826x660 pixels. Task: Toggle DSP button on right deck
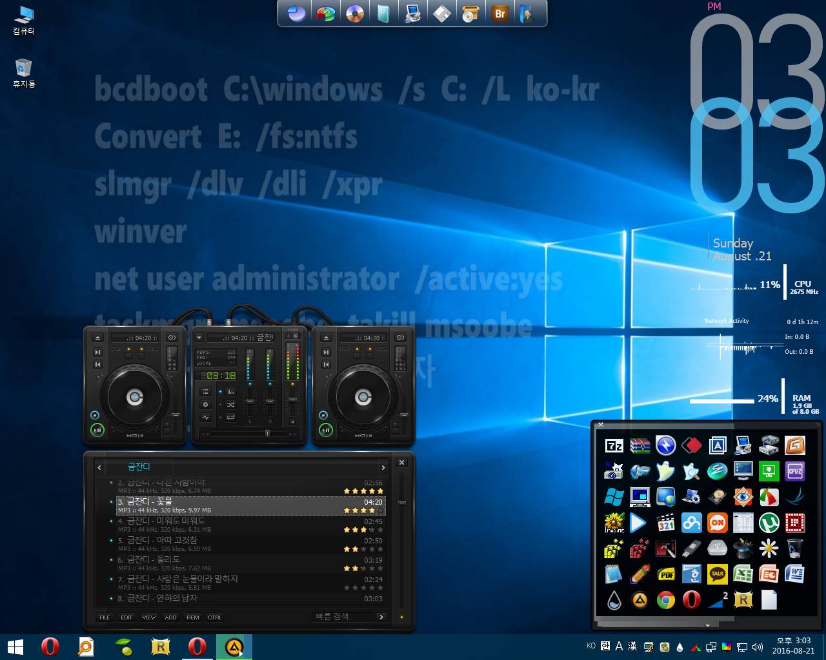[357, 356]
